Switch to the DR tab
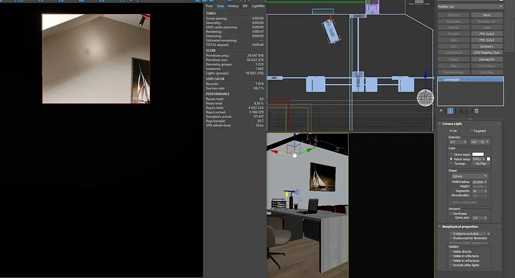 tap(245, 6)
